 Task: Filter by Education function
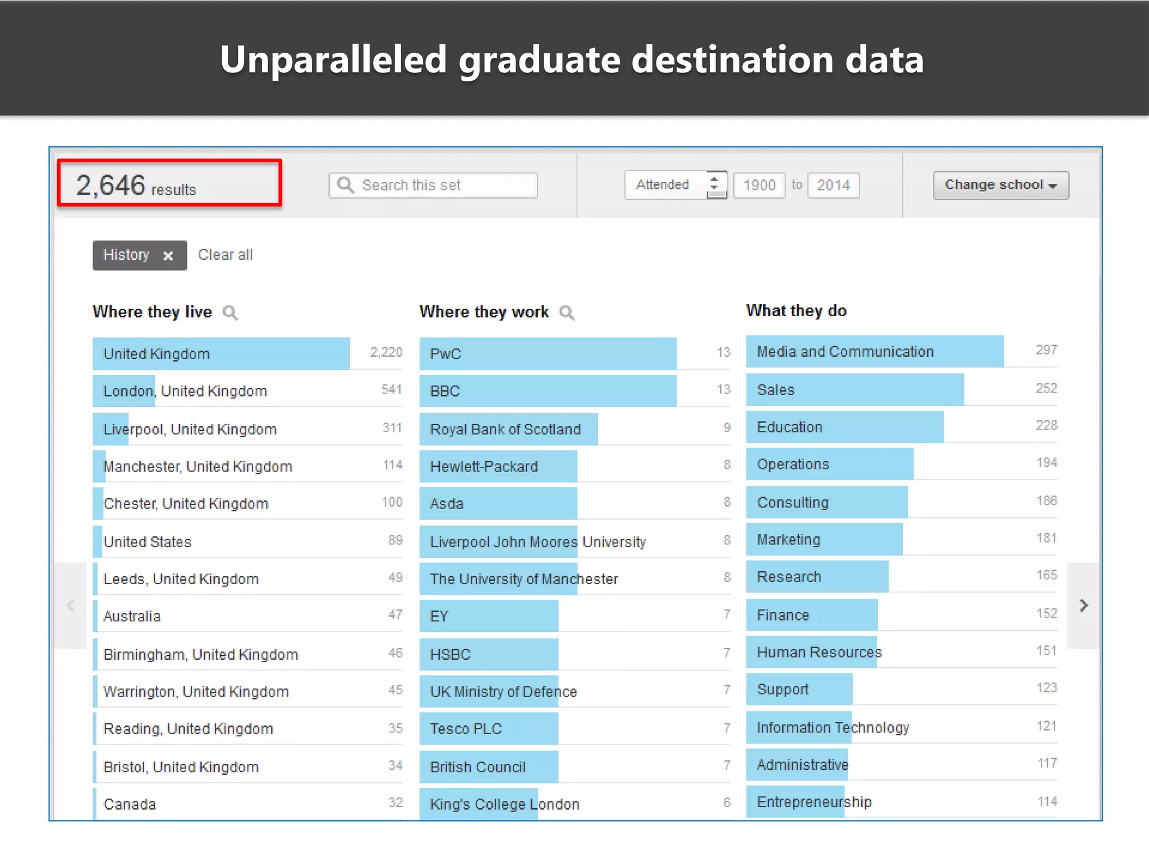pos(902,427)
